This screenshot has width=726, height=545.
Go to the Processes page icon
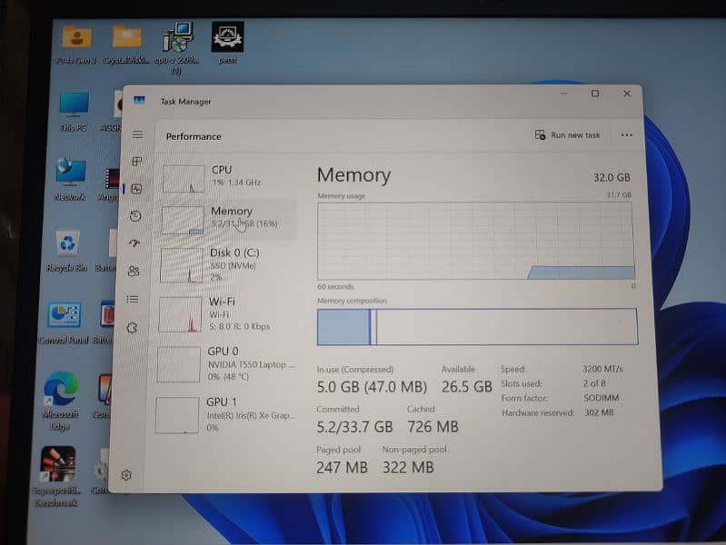click(136, 161)
